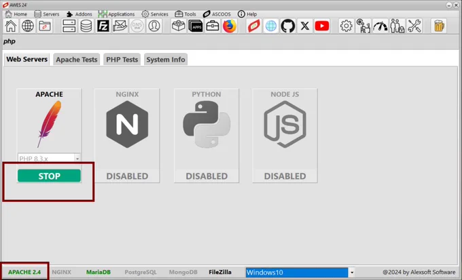The image size is (462, 280).
Task: Click the stacked server racks icon
Action: coord(69,26)
